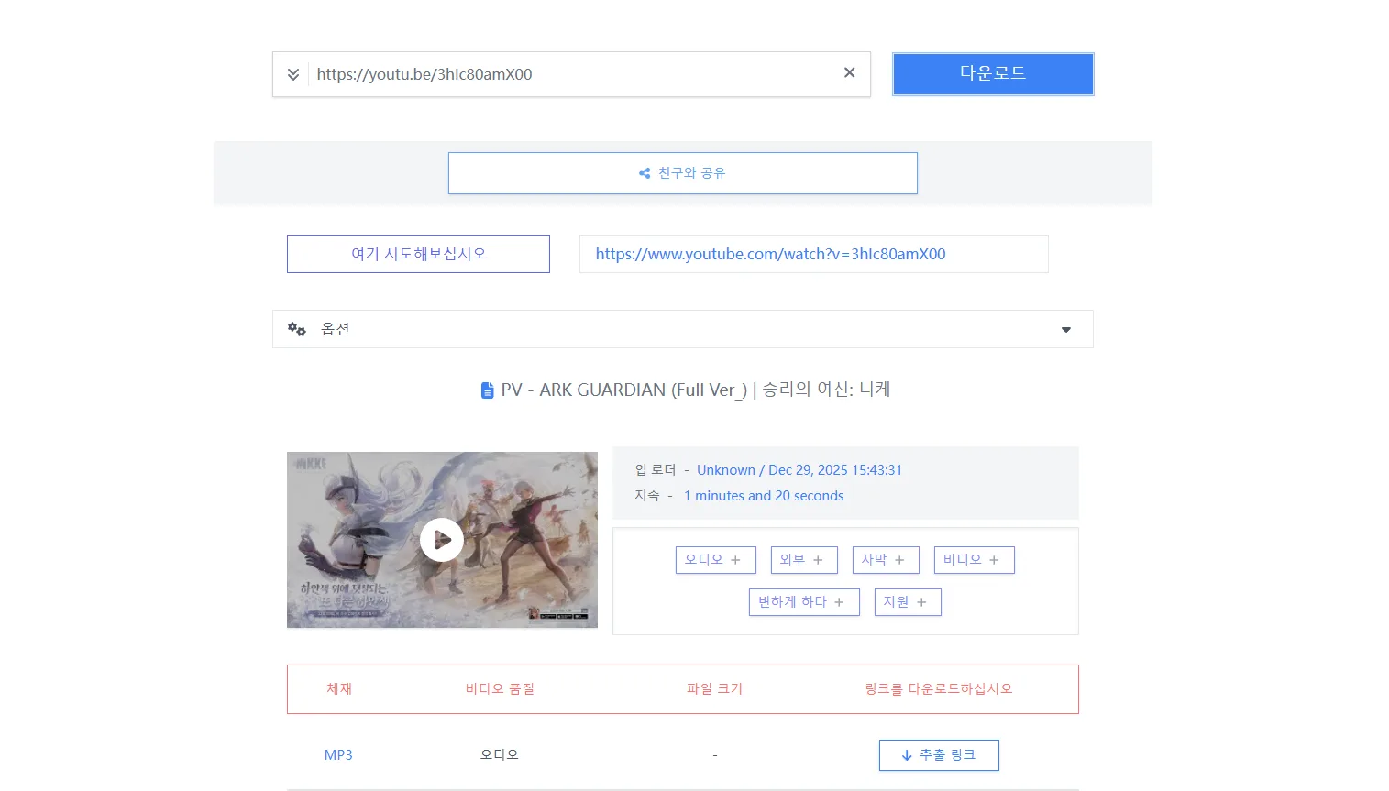Click the 여기 시도해보십시오 button
1389x791 pixels.
(418, 253)
